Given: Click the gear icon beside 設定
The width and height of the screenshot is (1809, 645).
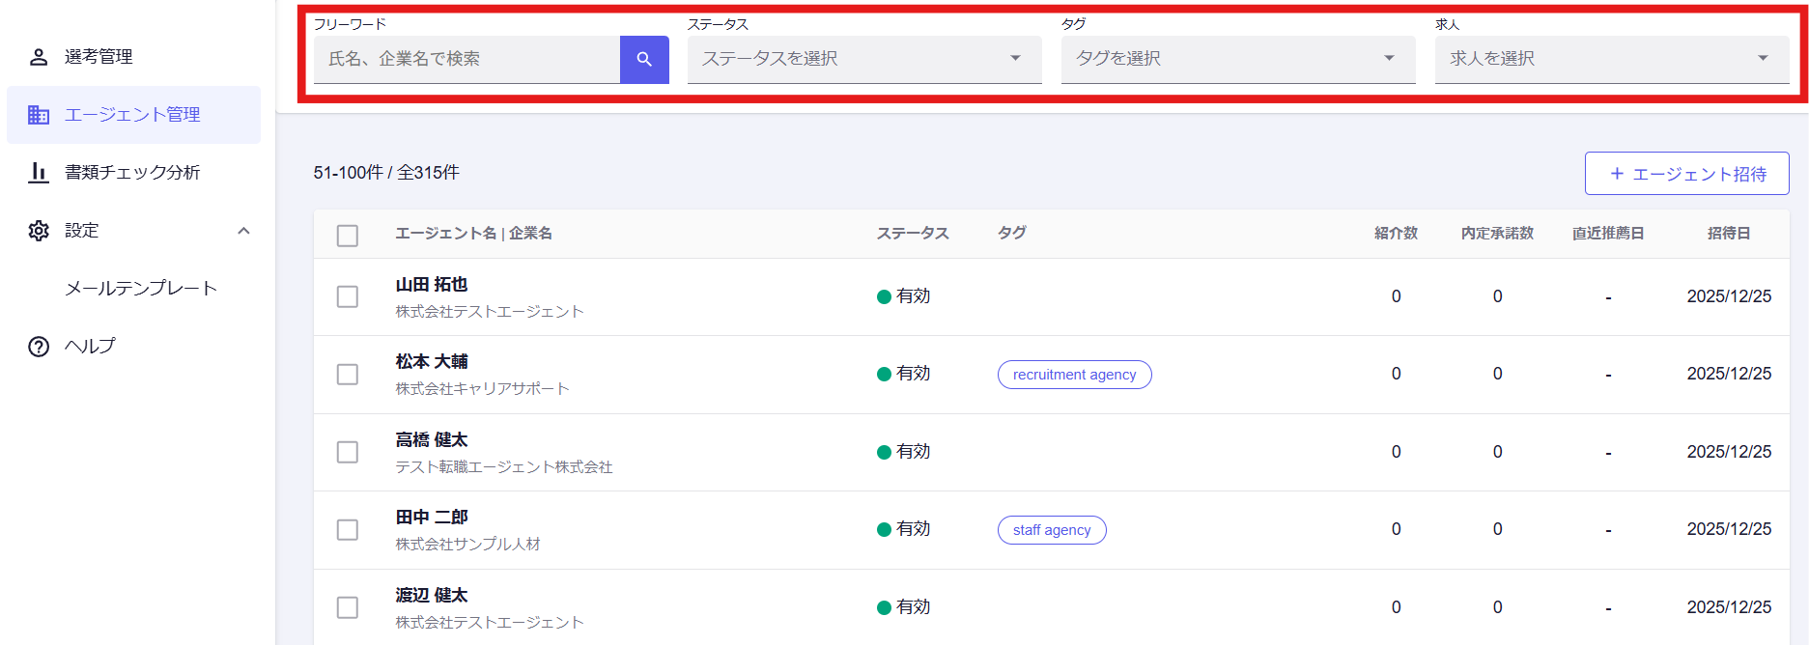Looking at the screenshot, I should pyautogui.click(x=39, y=231).
